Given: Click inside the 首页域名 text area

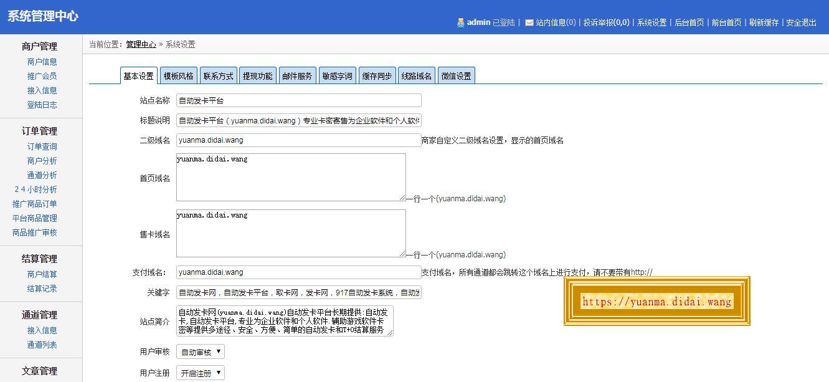Looking at the screenshot, I should point(291,178).
